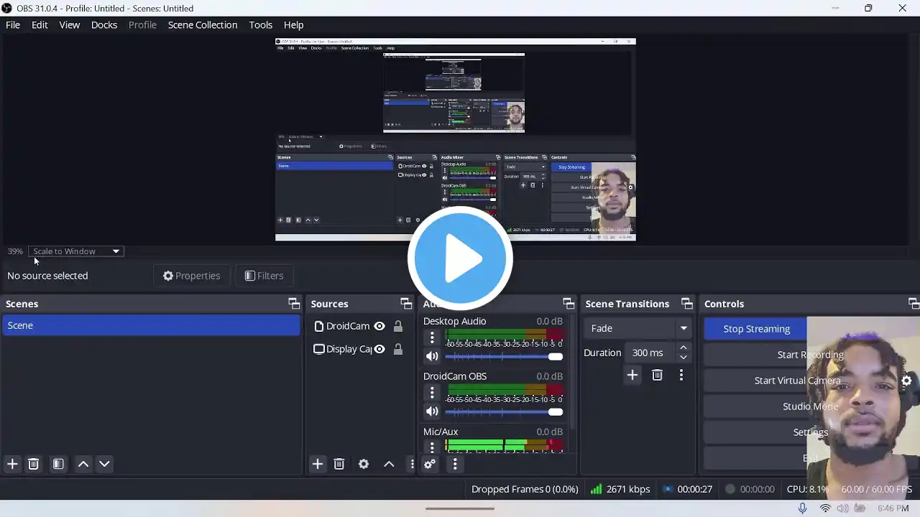
Task: Click Stop Streaming button
Action: (x=756, y=329)
